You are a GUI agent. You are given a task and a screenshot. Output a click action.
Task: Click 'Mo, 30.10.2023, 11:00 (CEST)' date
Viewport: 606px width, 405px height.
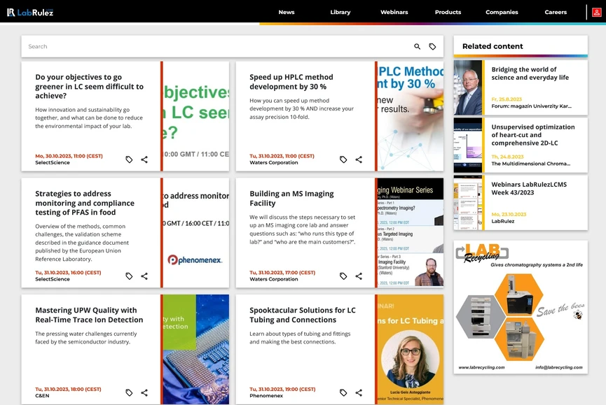coord(69,156)
